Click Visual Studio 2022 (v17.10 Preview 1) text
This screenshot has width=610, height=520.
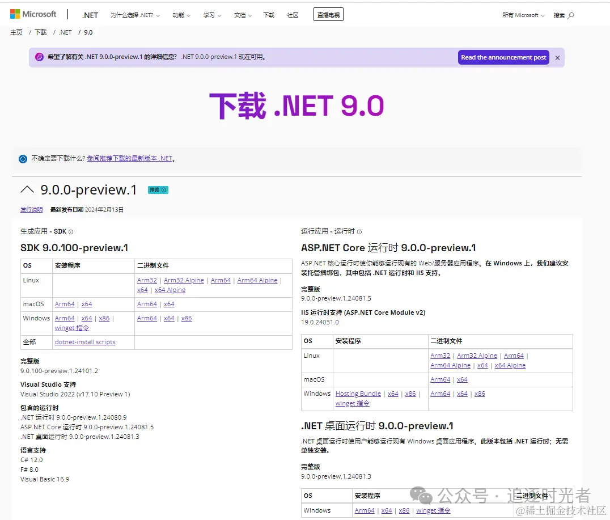point(75,394)
